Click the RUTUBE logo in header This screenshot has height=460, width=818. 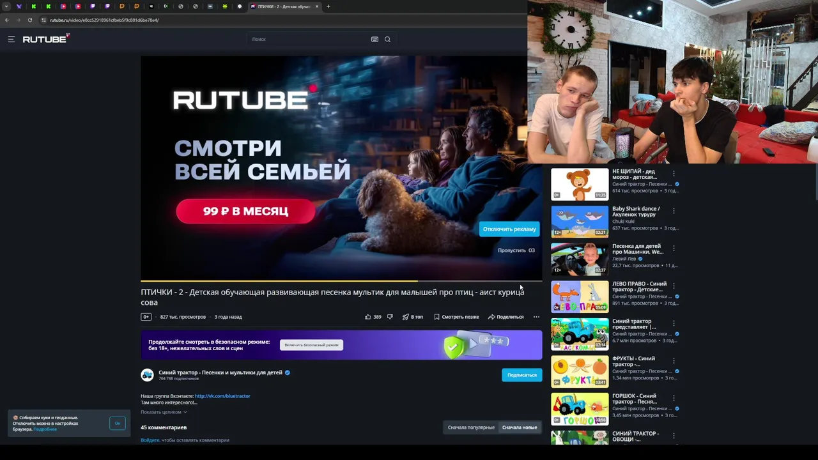point(46,39)
